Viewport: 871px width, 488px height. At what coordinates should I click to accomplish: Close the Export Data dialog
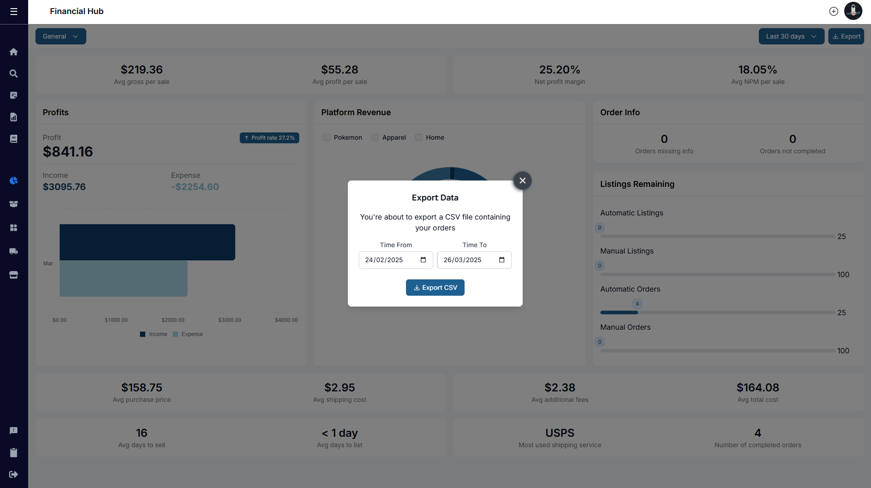point(523,181)
